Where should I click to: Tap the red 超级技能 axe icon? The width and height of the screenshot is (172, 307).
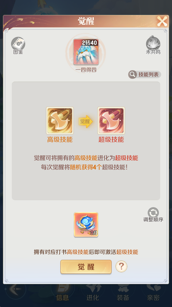pos(111,120)
